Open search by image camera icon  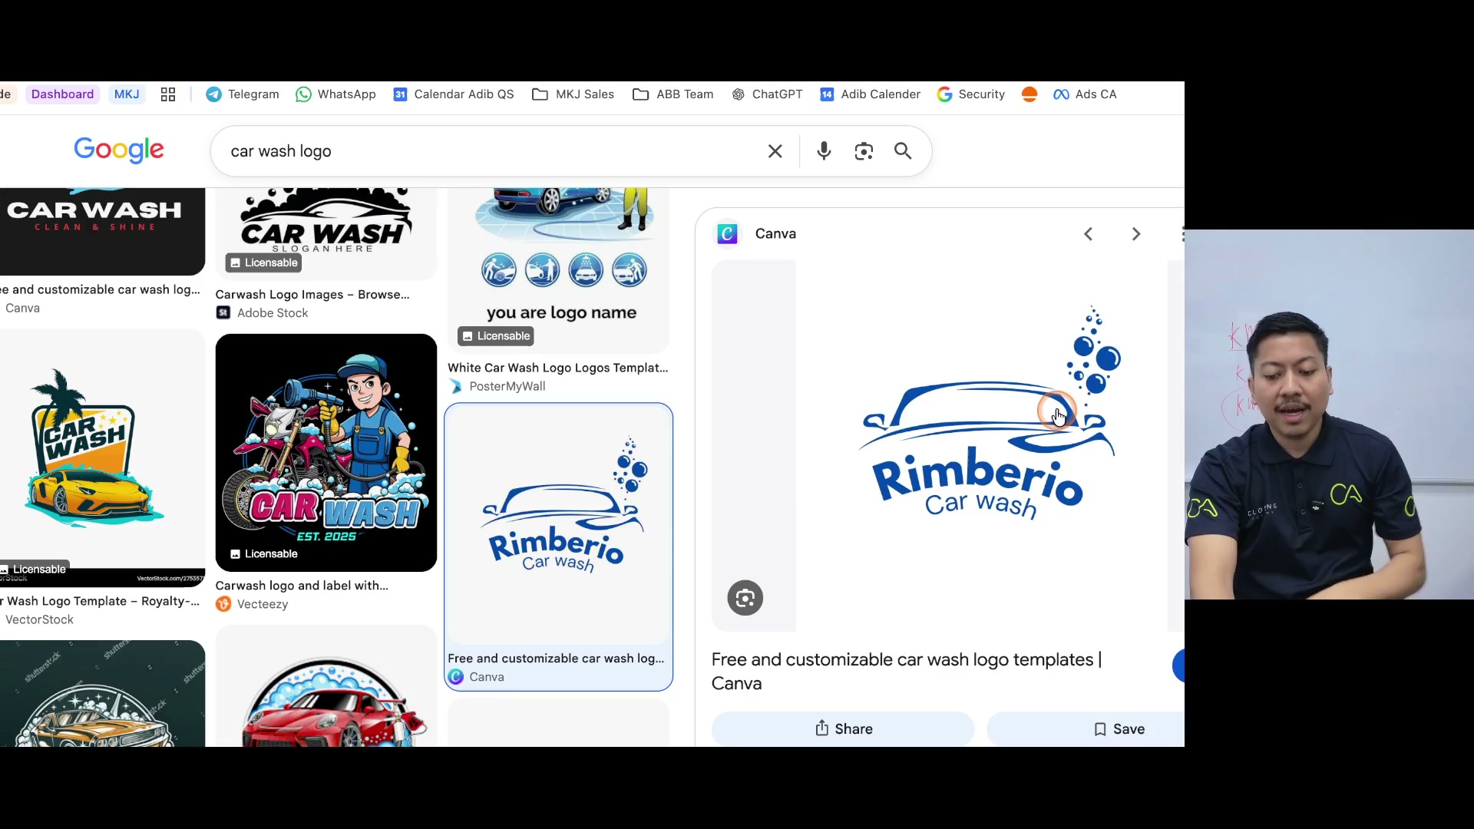point(864,151)
